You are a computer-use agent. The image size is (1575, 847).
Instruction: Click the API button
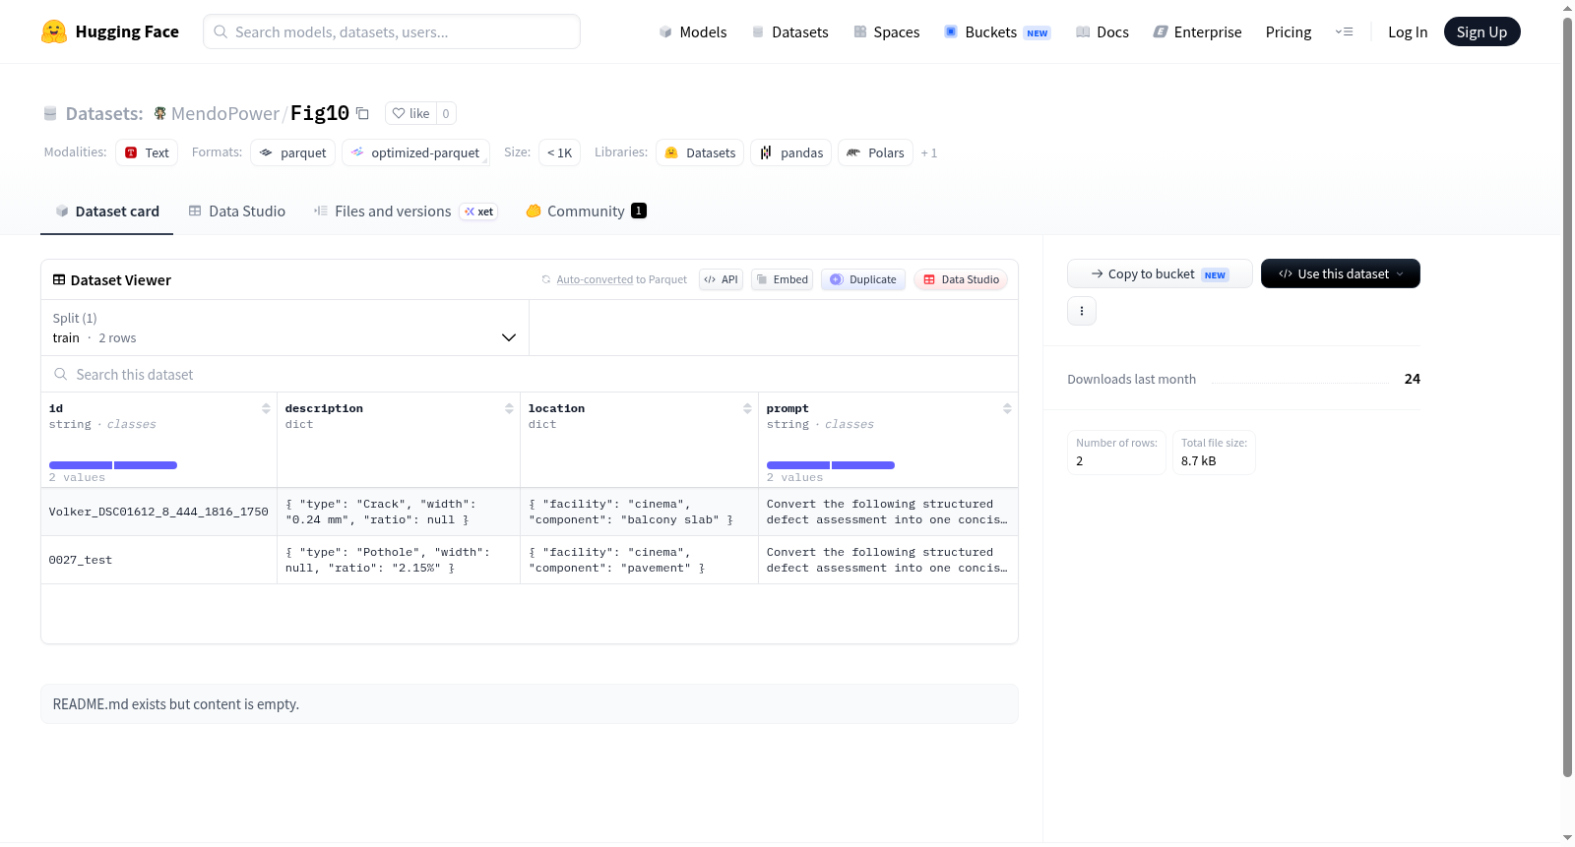click(721, 279)
